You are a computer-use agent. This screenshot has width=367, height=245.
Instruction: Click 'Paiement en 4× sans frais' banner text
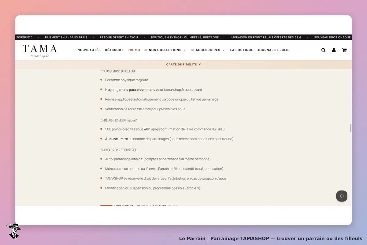click(x=66, y=37)
